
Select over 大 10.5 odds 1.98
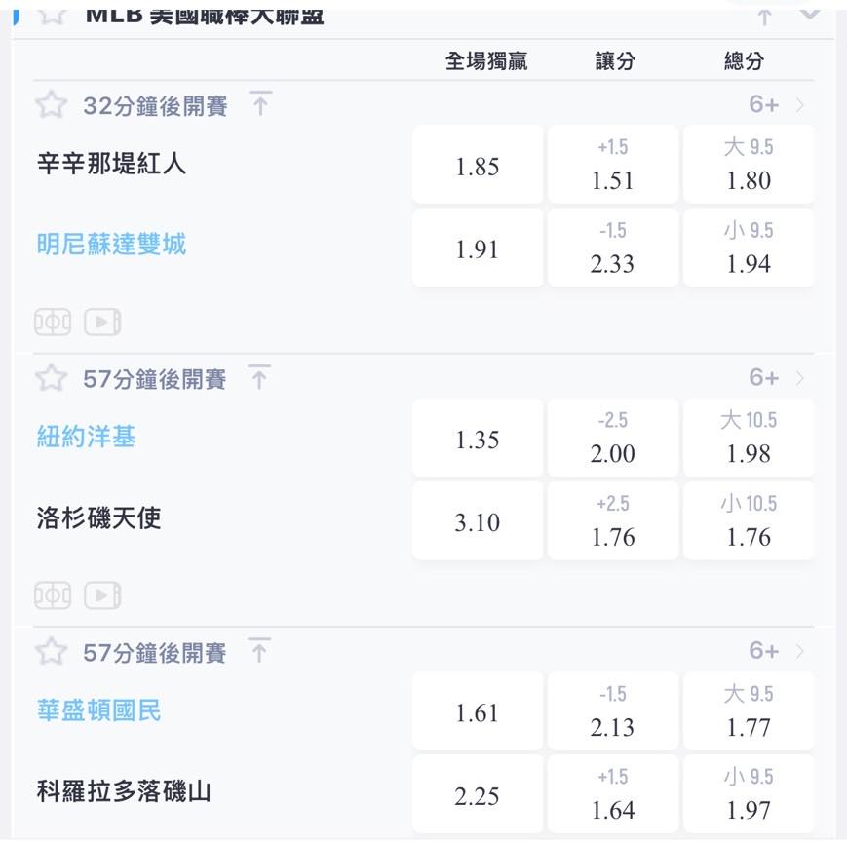pos(749,438)
